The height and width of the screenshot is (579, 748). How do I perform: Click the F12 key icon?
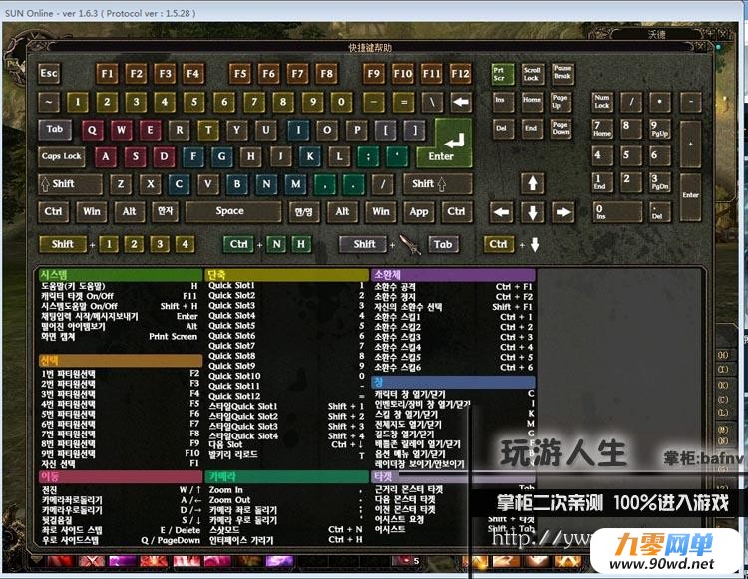[460, 74]
